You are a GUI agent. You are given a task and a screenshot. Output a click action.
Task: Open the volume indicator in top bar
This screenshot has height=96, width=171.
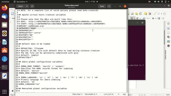coord(158,2)
